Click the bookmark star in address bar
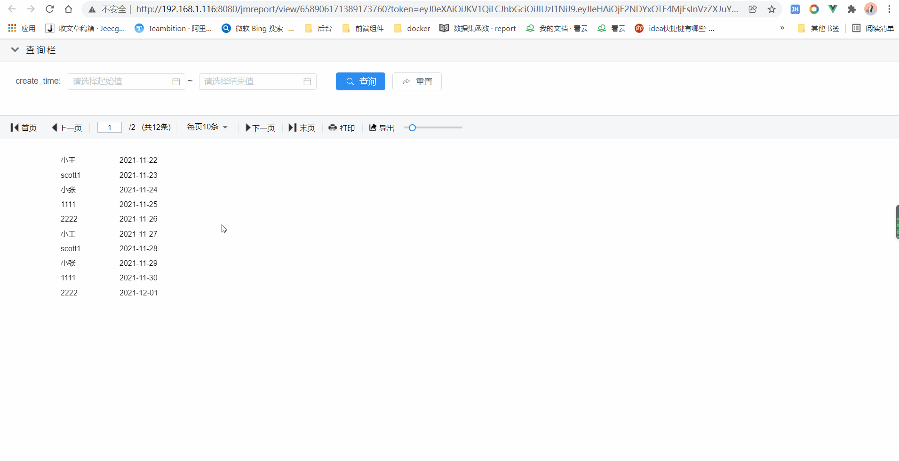The image size is (899, 461). pos(772,9)
